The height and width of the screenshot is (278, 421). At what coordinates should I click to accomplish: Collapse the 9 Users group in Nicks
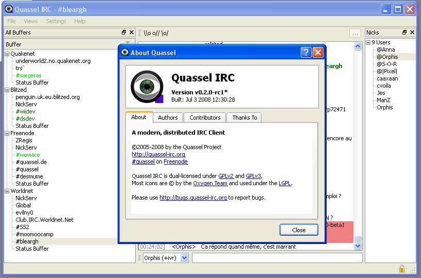pyautogui.click(x=368, y=42)
